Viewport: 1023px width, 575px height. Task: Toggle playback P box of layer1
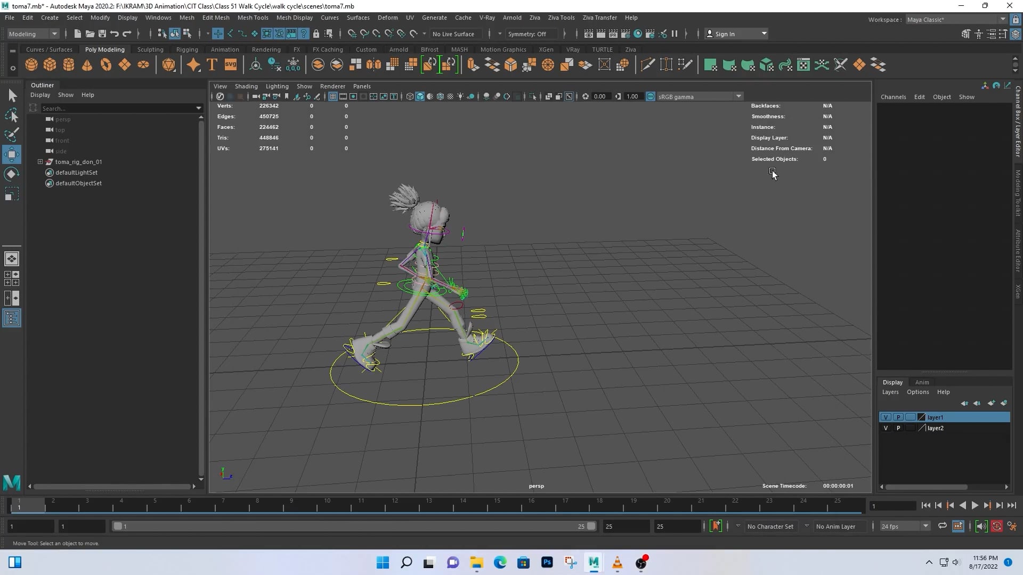[898, 417]
